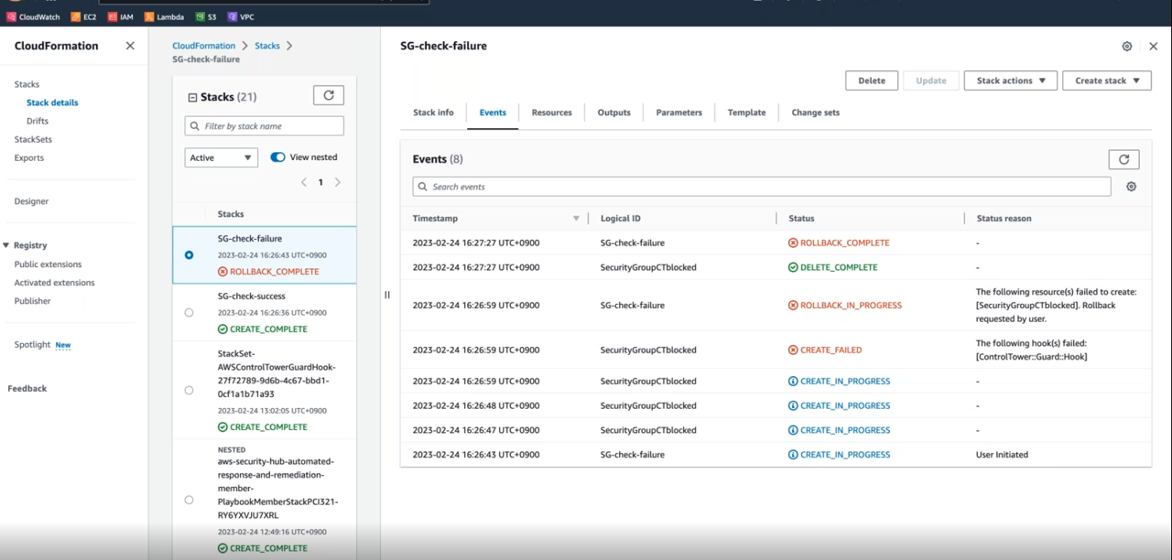Expand the Stack actions menu
This screenshot has height=560, width=1172.
1010,81
